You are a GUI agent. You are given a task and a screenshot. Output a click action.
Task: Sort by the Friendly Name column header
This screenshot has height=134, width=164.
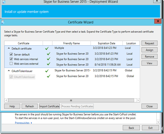pos(71,43)
